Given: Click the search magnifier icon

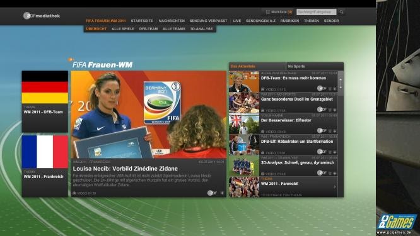Looking at the screenshot, I should pos(342,12).
